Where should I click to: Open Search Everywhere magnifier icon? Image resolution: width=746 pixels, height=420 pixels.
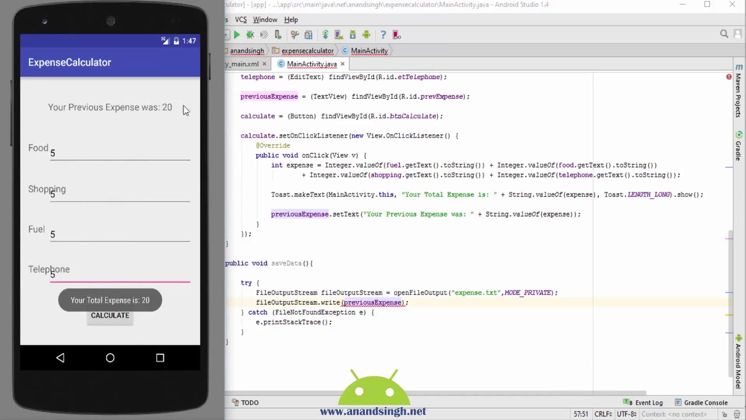724,34
